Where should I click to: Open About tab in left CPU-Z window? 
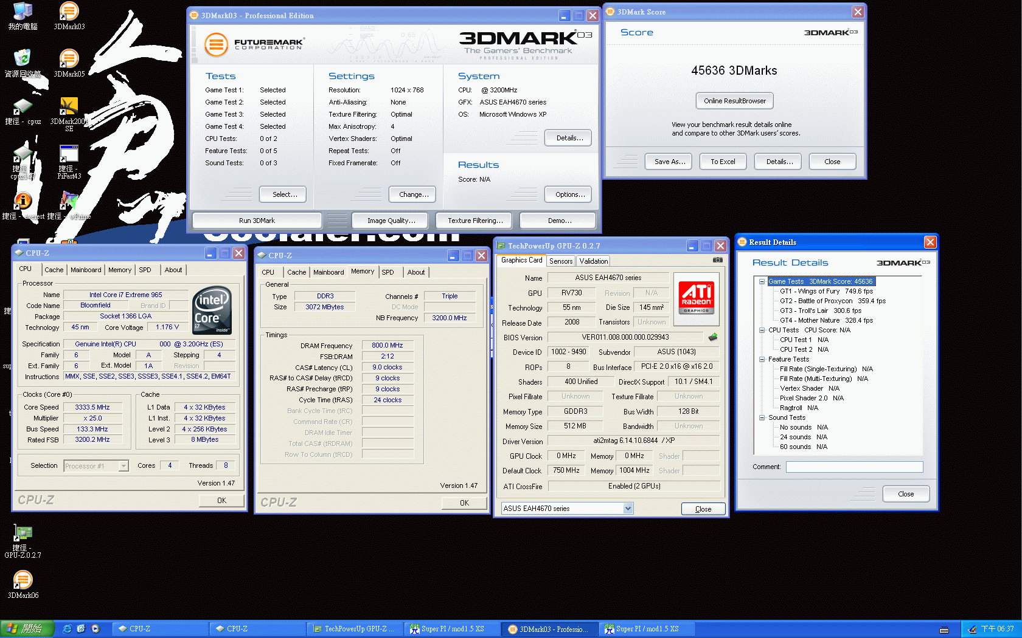(x=173, y=270)
